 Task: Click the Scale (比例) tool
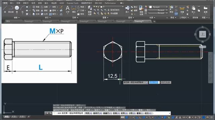44,14
